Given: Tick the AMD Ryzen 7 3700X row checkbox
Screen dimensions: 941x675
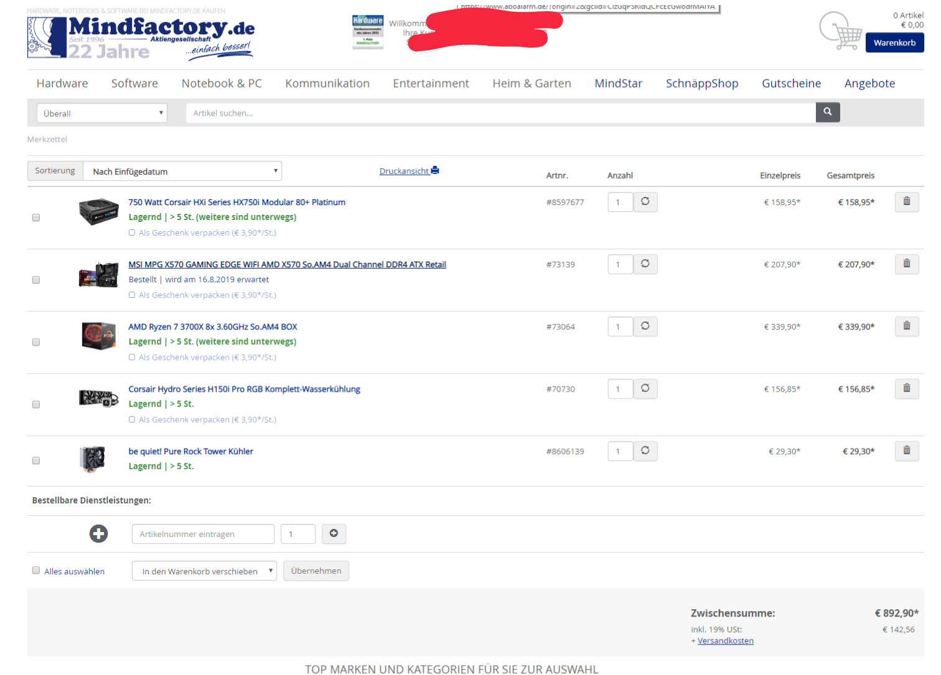Looking at the screenshot, I should (36, 342).
